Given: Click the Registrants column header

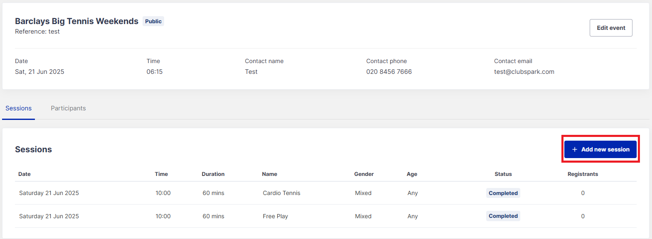Looking at the screenshot, I should click(583, 174).
